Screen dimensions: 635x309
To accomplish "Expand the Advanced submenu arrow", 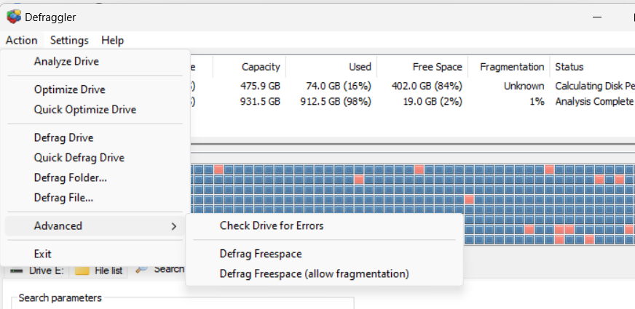I will [x=173, y=226].
